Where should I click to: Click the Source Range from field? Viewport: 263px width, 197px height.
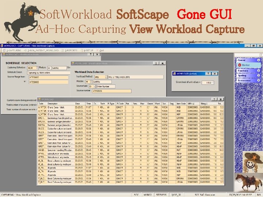click(x=49, y=77)
